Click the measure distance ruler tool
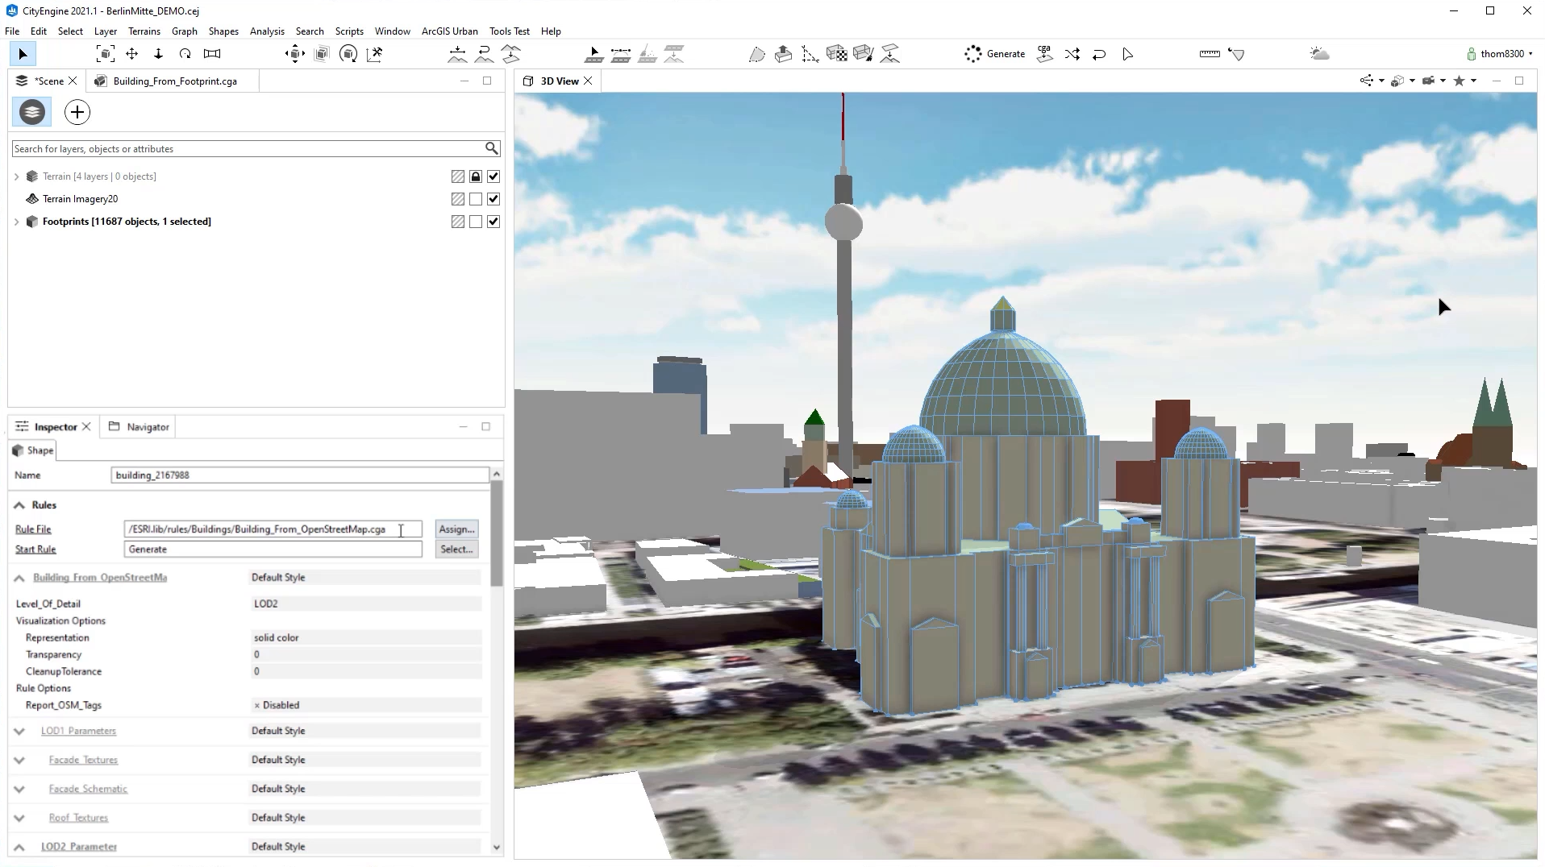Viewport: 1545px width, 867px height. (1209, 54)
